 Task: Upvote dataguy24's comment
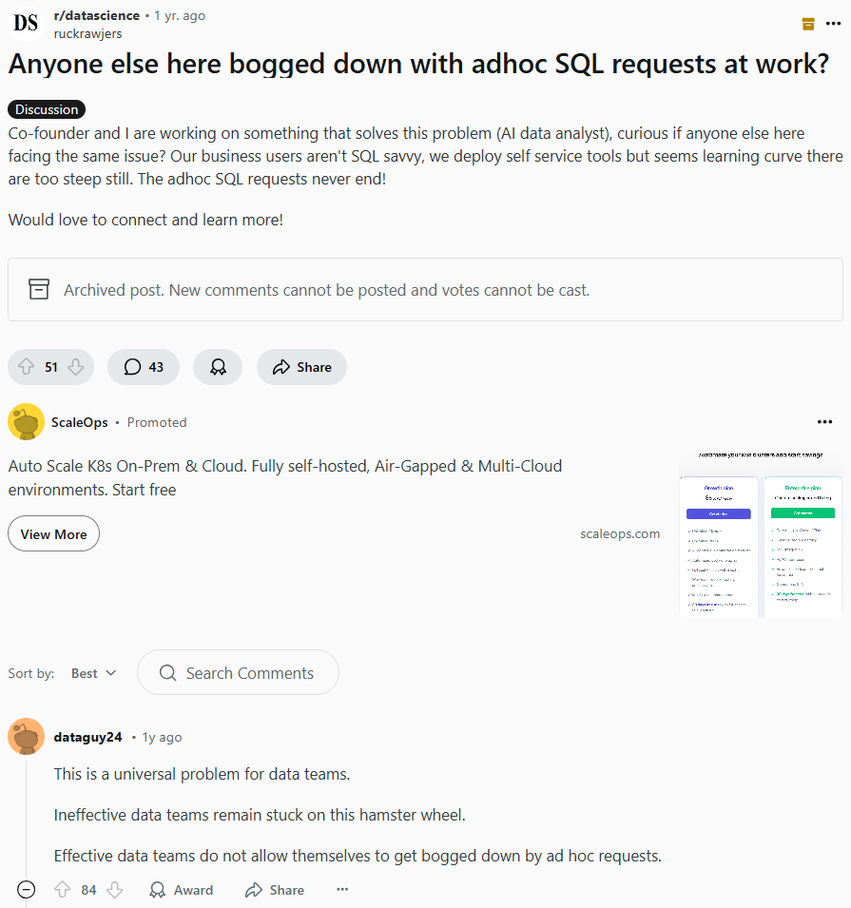[x=63, y=890]
